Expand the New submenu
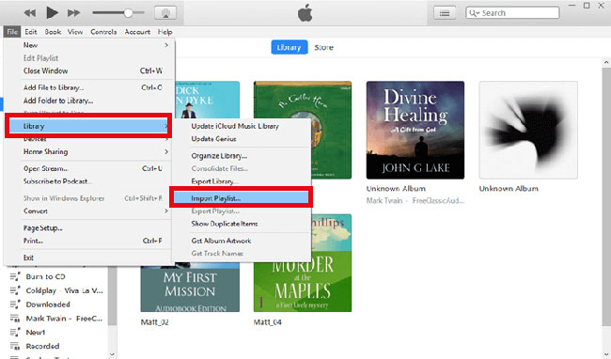 click(x=89, y=45)
